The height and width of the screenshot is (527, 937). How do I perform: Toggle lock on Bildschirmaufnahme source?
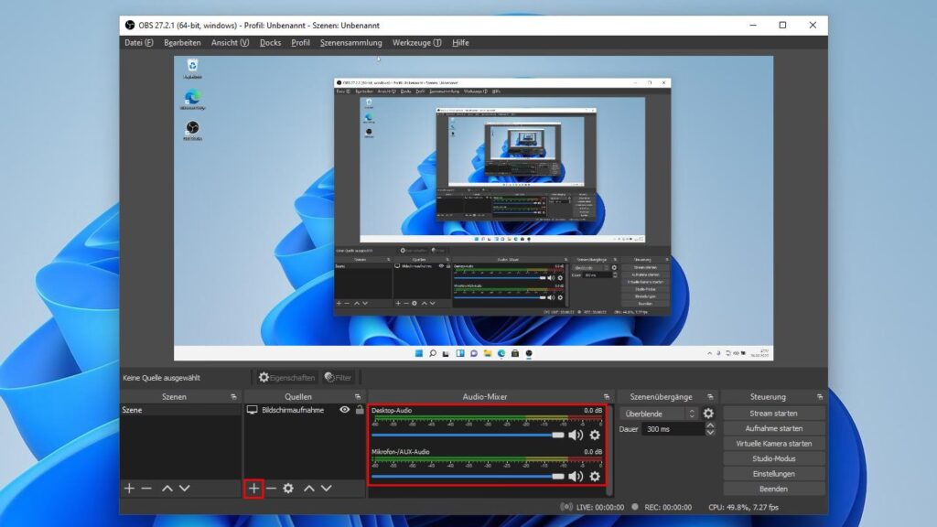[x=360, y=410]
